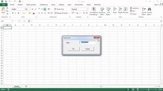Click the Align Left icon
This screenshot has width=163, height=91.
39,13
